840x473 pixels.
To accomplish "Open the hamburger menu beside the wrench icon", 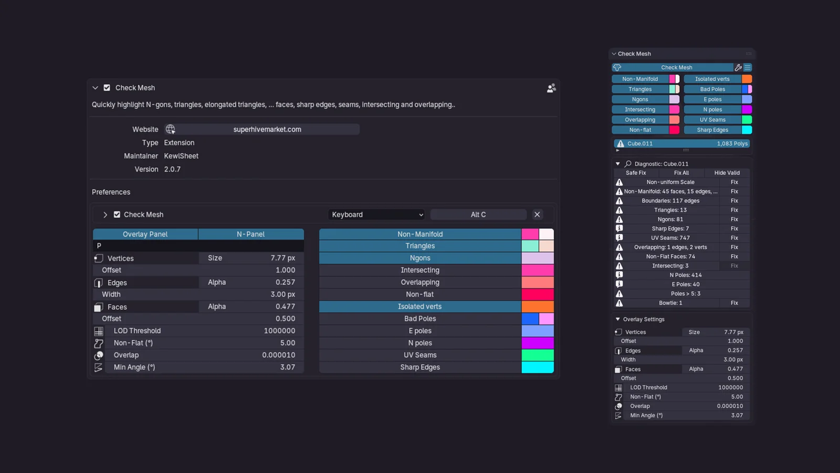I will tap(747, 67).
